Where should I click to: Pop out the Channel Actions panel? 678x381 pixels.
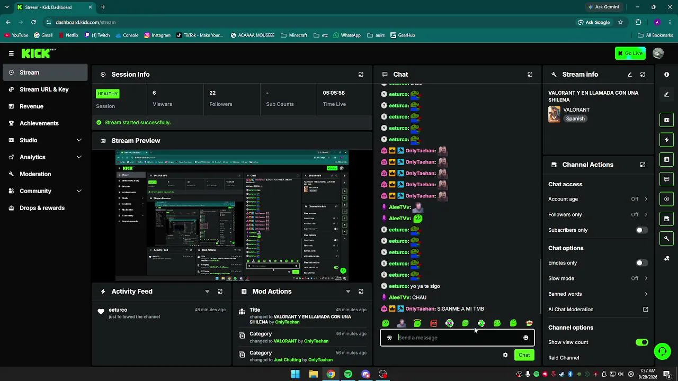point(643,165)
